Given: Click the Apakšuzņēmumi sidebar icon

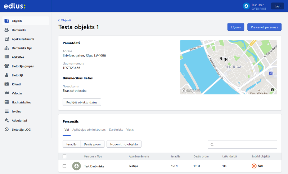Looking at the screenshot, I should tap(6, 39).
